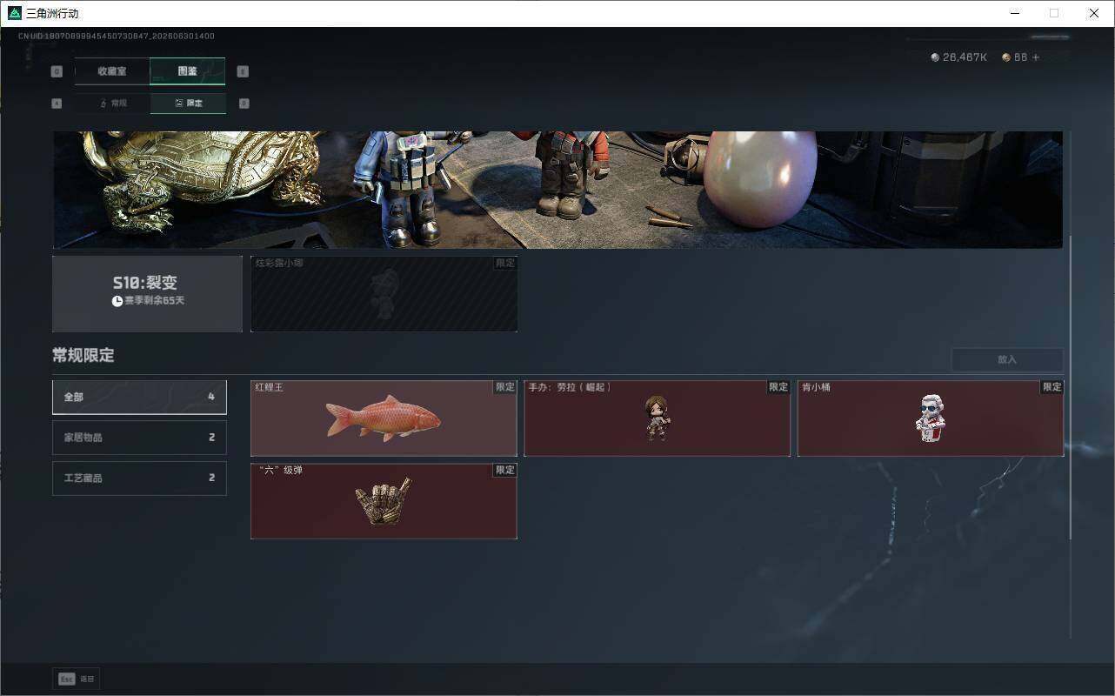The width and height of the screenshot is (1115, 696).
Task: Click the A key hint beside 常规
Action: (57, 104)
